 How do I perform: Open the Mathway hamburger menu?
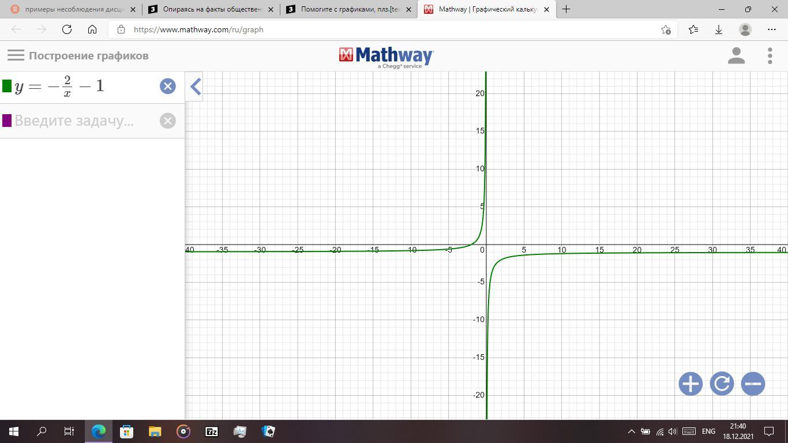tap(16, 55)
